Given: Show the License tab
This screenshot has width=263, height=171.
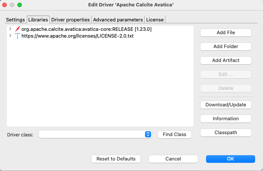Looking at the screenshot, I should coord(155,20).
